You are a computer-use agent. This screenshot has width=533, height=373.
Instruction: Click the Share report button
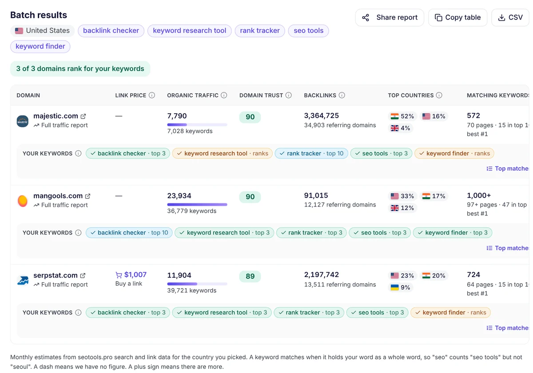(390, 18)
